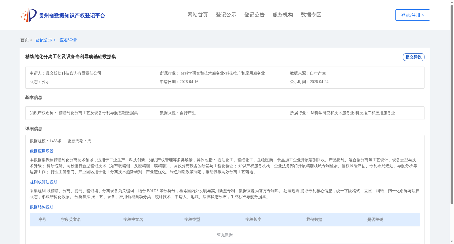Open the 登记公示 navigation menu item
This screenshot has height=244, width=454.
point(226,15)
